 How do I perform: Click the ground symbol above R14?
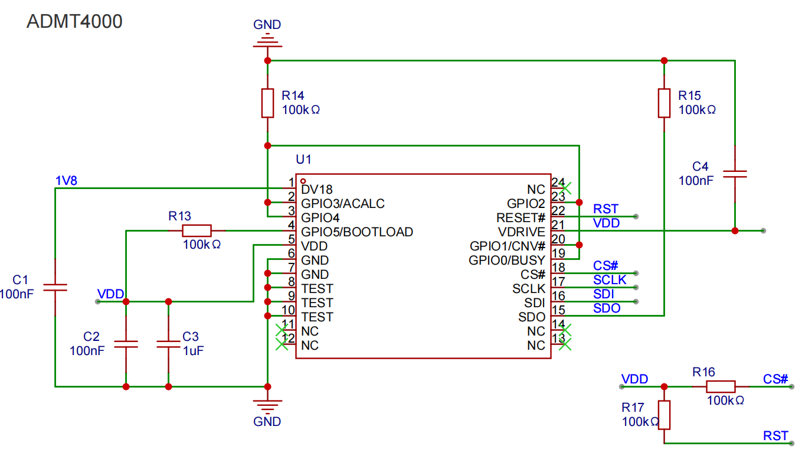267,40
